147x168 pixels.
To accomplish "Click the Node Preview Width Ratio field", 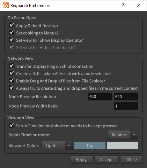I will pos(126,106).
